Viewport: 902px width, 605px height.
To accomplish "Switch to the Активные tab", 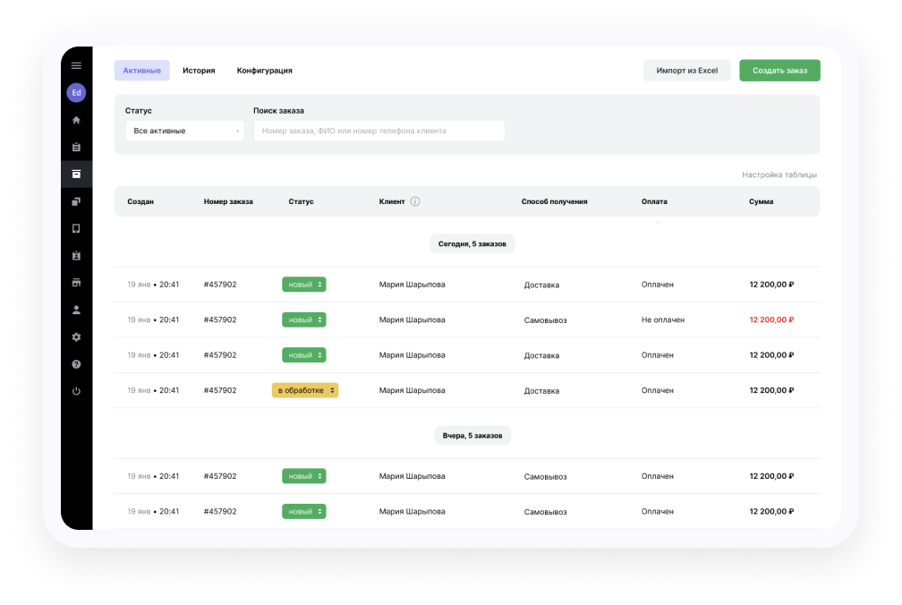I will (x=141, y=70).
